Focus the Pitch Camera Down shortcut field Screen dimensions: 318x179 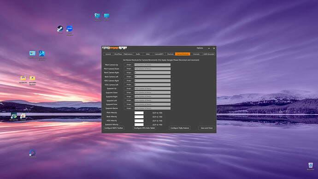[152, 69]
